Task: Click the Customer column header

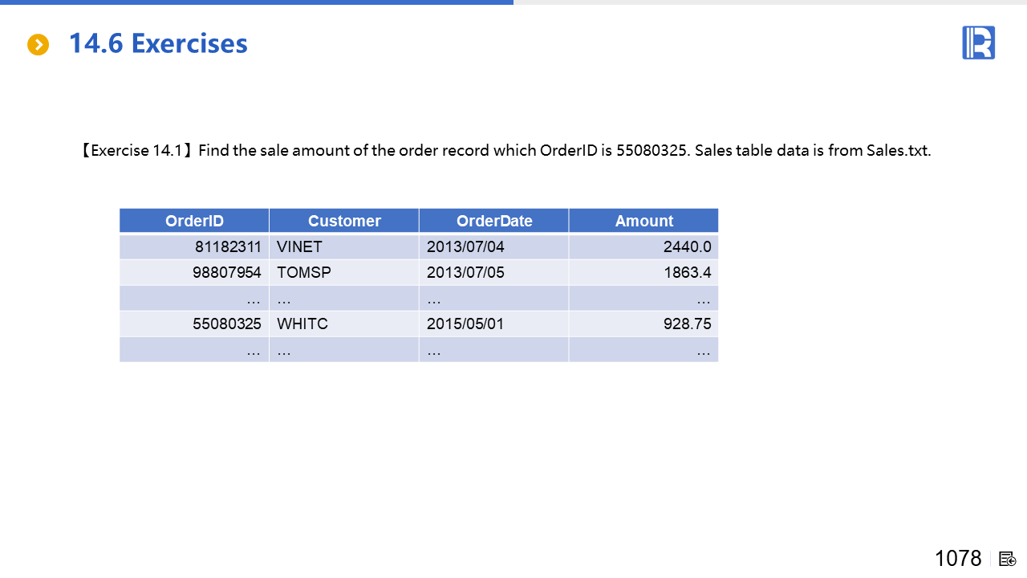Action: tap(344, 221)
